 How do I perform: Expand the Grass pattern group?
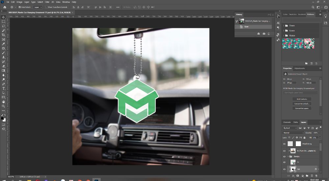[284, 31]
